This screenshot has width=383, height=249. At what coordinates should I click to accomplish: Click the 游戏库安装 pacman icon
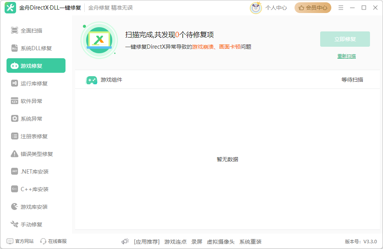pos(15,206)
